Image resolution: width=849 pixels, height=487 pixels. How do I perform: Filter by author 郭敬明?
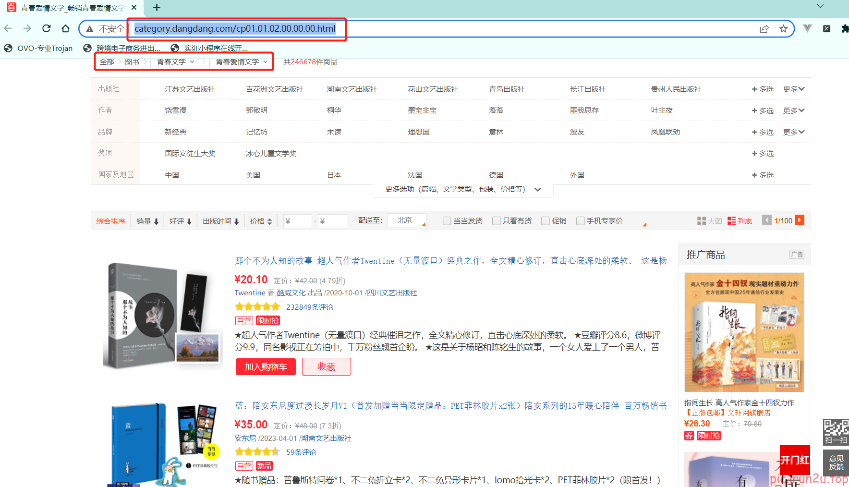click(x=256, y=110)
